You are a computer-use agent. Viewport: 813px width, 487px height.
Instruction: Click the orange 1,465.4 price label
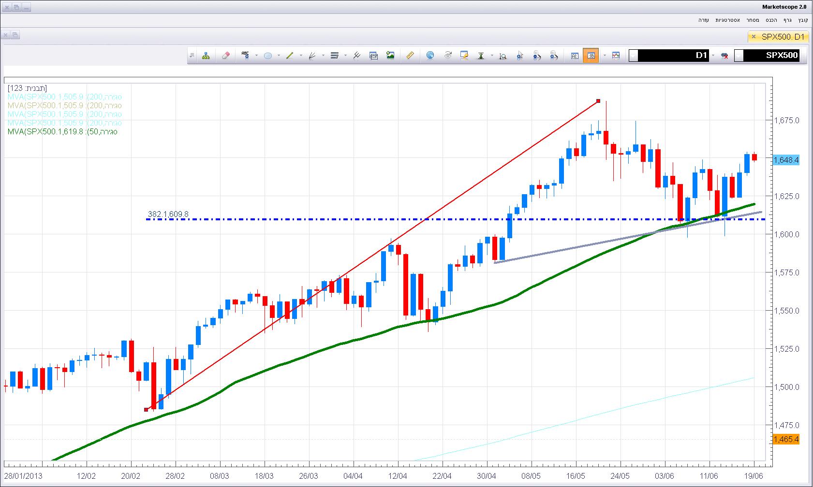pos(786,439)
